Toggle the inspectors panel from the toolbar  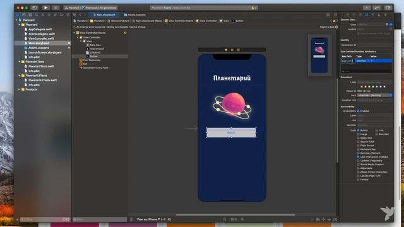coord(388,8)
